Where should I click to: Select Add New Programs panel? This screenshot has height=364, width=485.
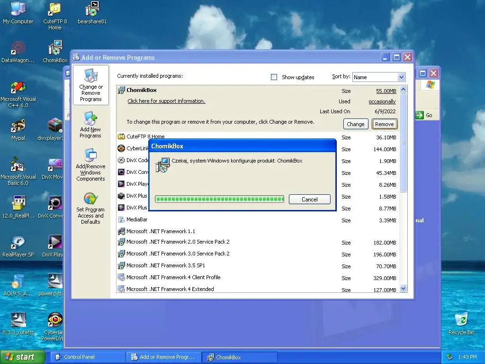click(90, 125)
